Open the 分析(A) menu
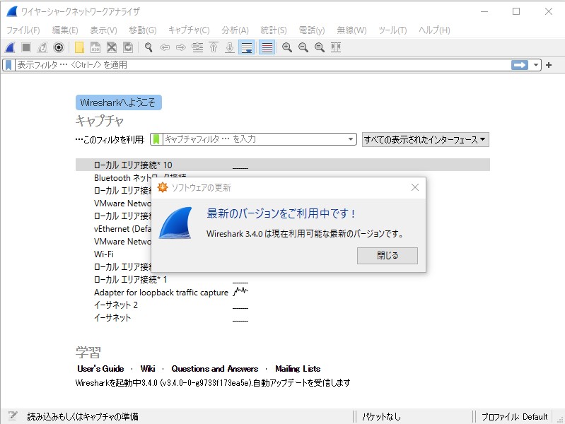Image resolution: width=565 pixels, height=424 pixels. (x=235, y=30)
